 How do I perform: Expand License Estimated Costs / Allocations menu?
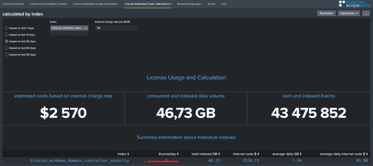pyautogui.click(x=148, y=4)
